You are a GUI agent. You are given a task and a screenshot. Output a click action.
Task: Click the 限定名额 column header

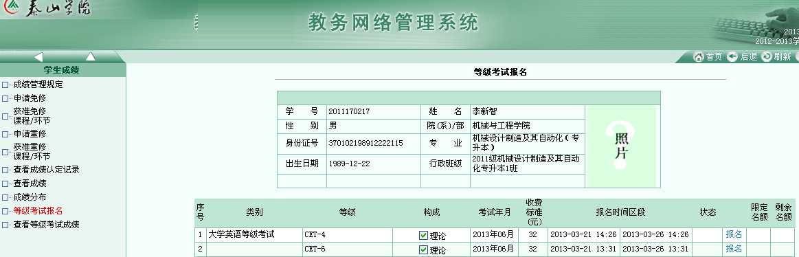pyautogui.click(x=758, y=212)
